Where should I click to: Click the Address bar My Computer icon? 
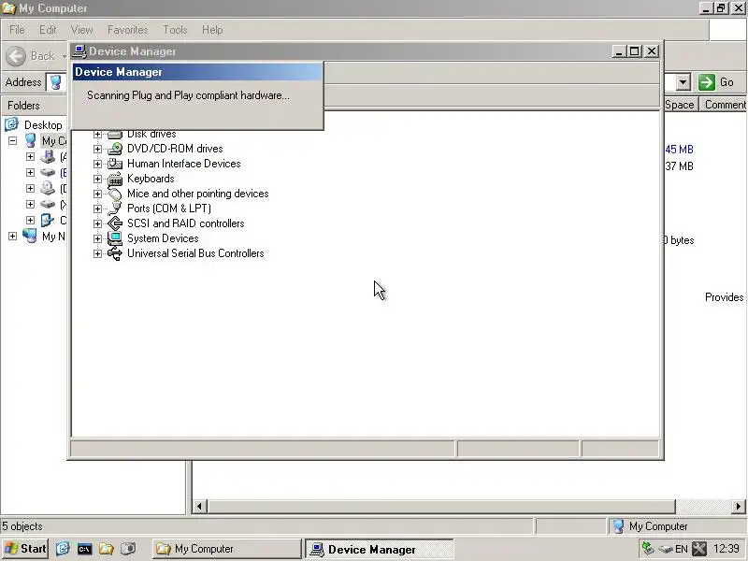pyautogui.click(x=55, y=82)
